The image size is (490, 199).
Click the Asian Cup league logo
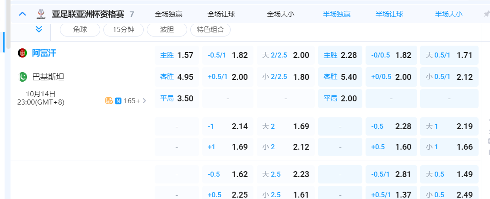[41, 14]
